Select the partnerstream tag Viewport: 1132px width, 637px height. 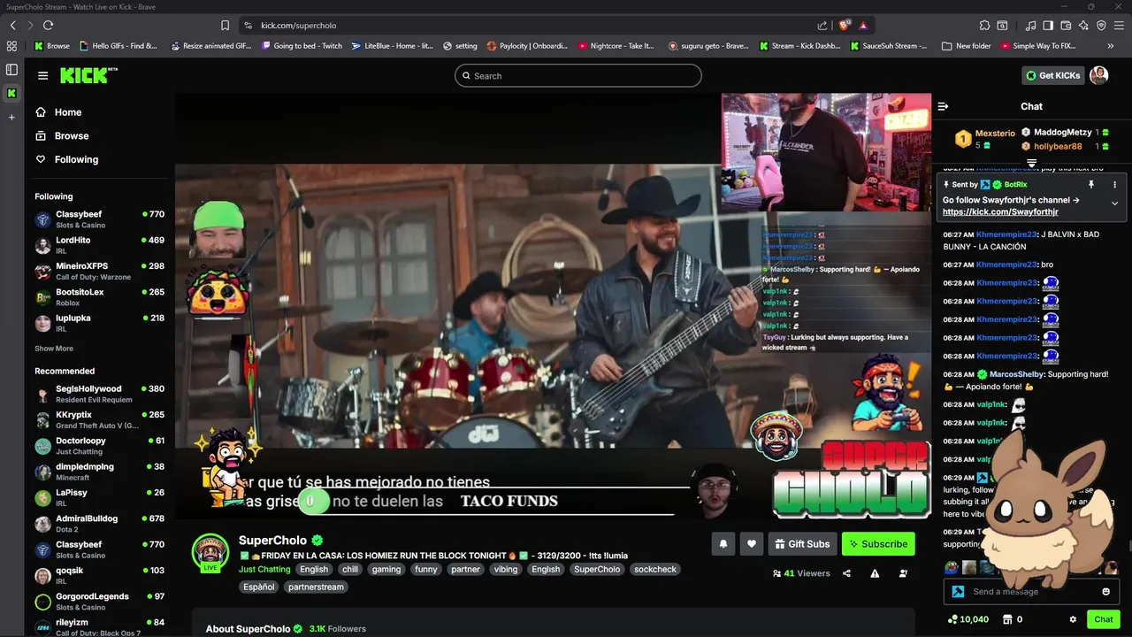click(316, 587)
